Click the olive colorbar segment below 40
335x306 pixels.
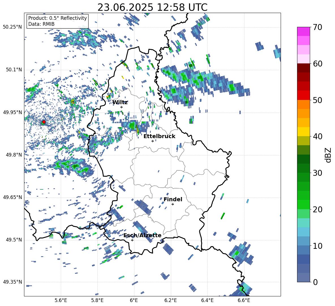[x=303, y=141]
